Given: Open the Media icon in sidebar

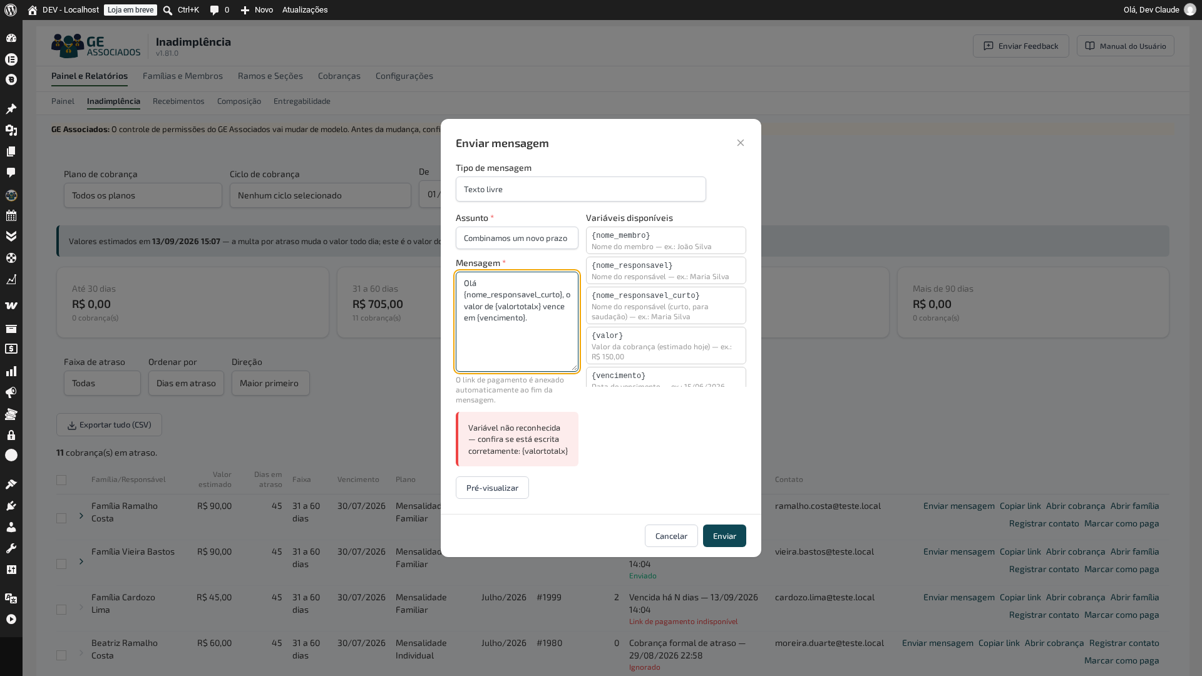Looking at the screenshot, I should click(11, 130).
